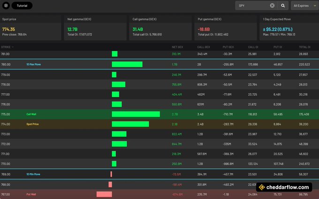Click strike 771.00 cell

5,154
